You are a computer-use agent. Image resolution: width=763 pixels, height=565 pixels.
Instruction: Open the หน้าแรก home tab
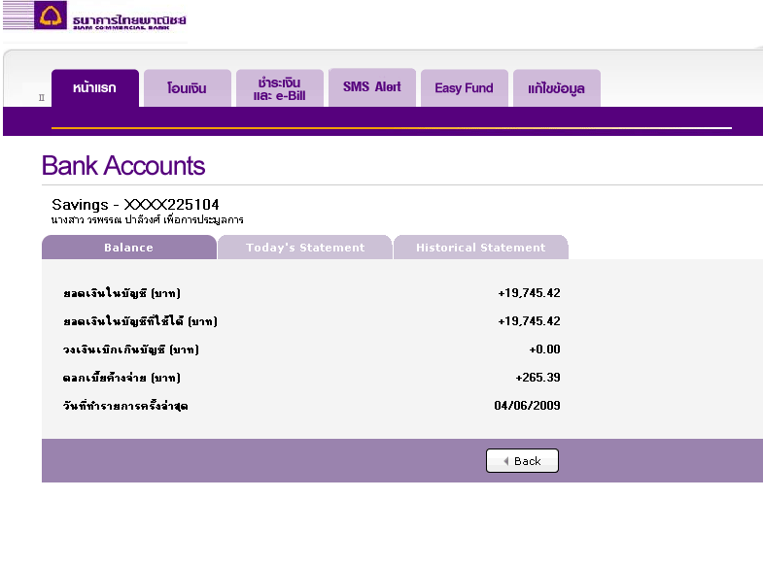point(95,88)
